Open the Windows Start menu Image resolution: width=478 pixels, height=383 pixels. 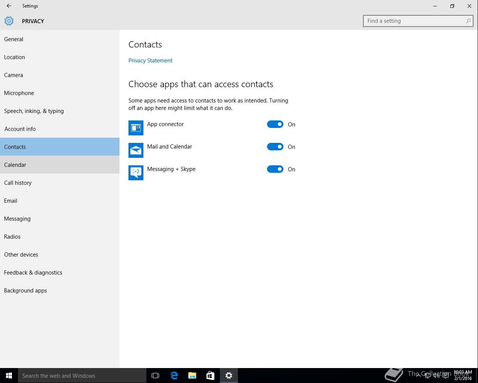coord(9,376)
